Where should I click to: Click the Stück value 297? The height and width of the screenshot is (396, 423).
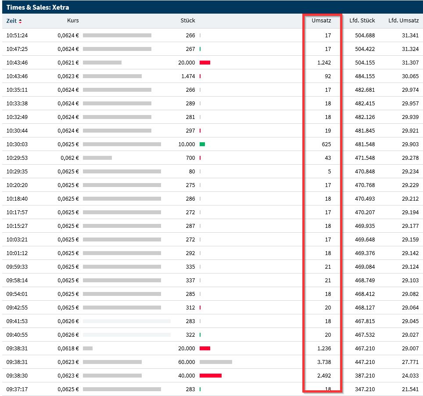(x=190, y=131)
